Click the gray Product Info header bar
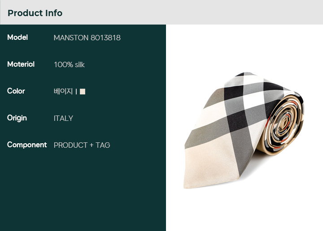323x231 pixels. coord(161,13)
